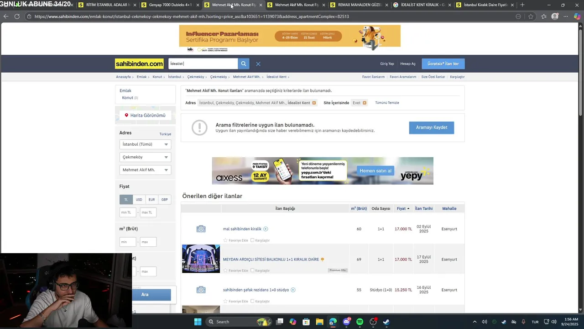Clear the search box with the X icon
The height and width of the screenshot is (329, 584).
258,64
